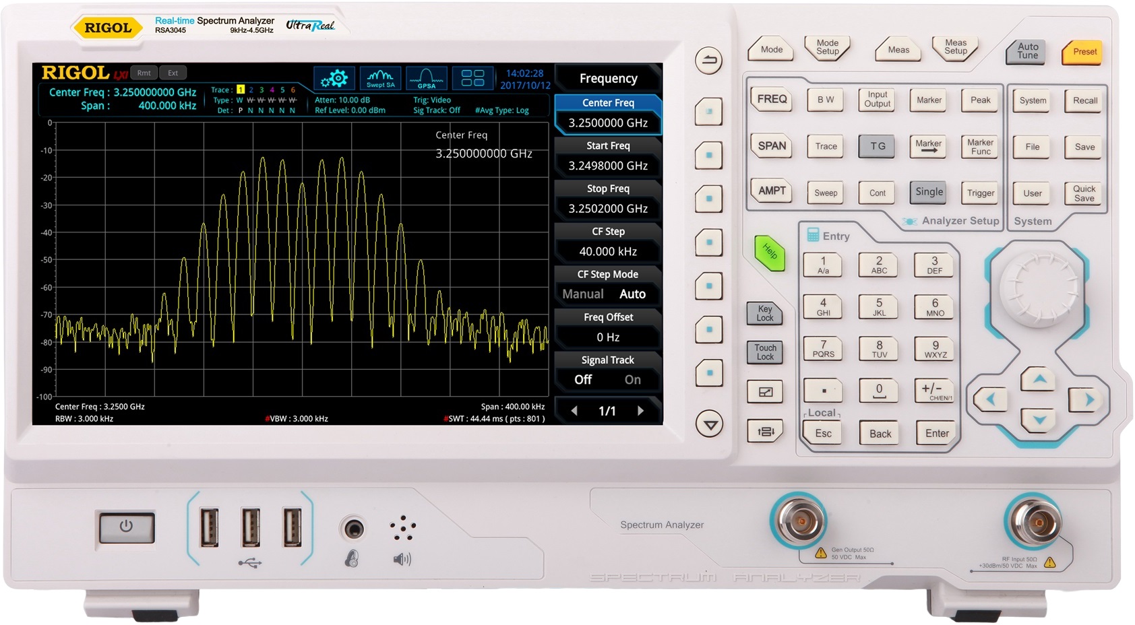Tap the green Help key
Image resolution: width=1135 pixels, height=625 pixels.
click(x=770, y=253)
